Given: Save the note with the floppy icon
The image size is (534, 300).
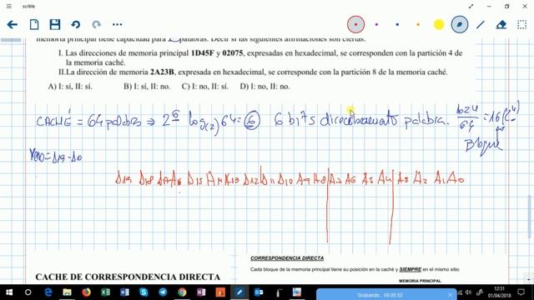Looking at the screenshot, I should point(55,24).
